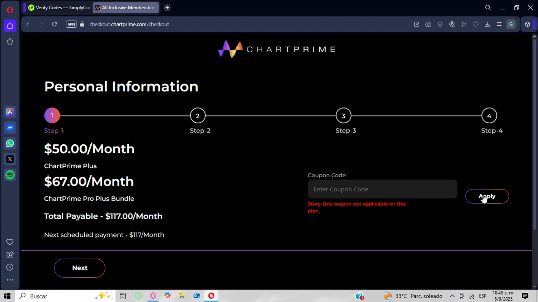Image resolution: width=538 pixels, height=302 pixels.
Task: Open the sidebar heart pinboards icon
Action: (10, 242)
